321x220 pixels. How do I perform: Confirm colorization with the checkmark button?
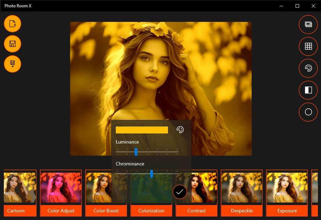pos(179,192)
